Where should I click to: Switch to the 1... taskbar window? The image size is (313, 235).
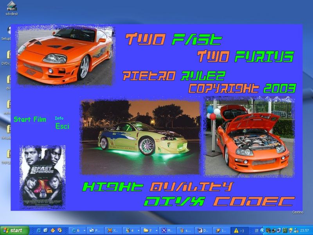click(x=221, y=230)
